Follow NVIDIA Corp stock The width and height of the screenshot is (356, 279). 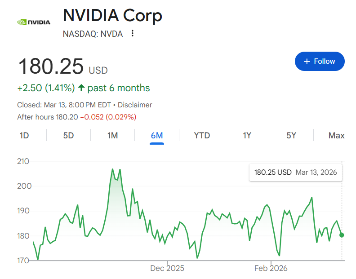[320, 62]
